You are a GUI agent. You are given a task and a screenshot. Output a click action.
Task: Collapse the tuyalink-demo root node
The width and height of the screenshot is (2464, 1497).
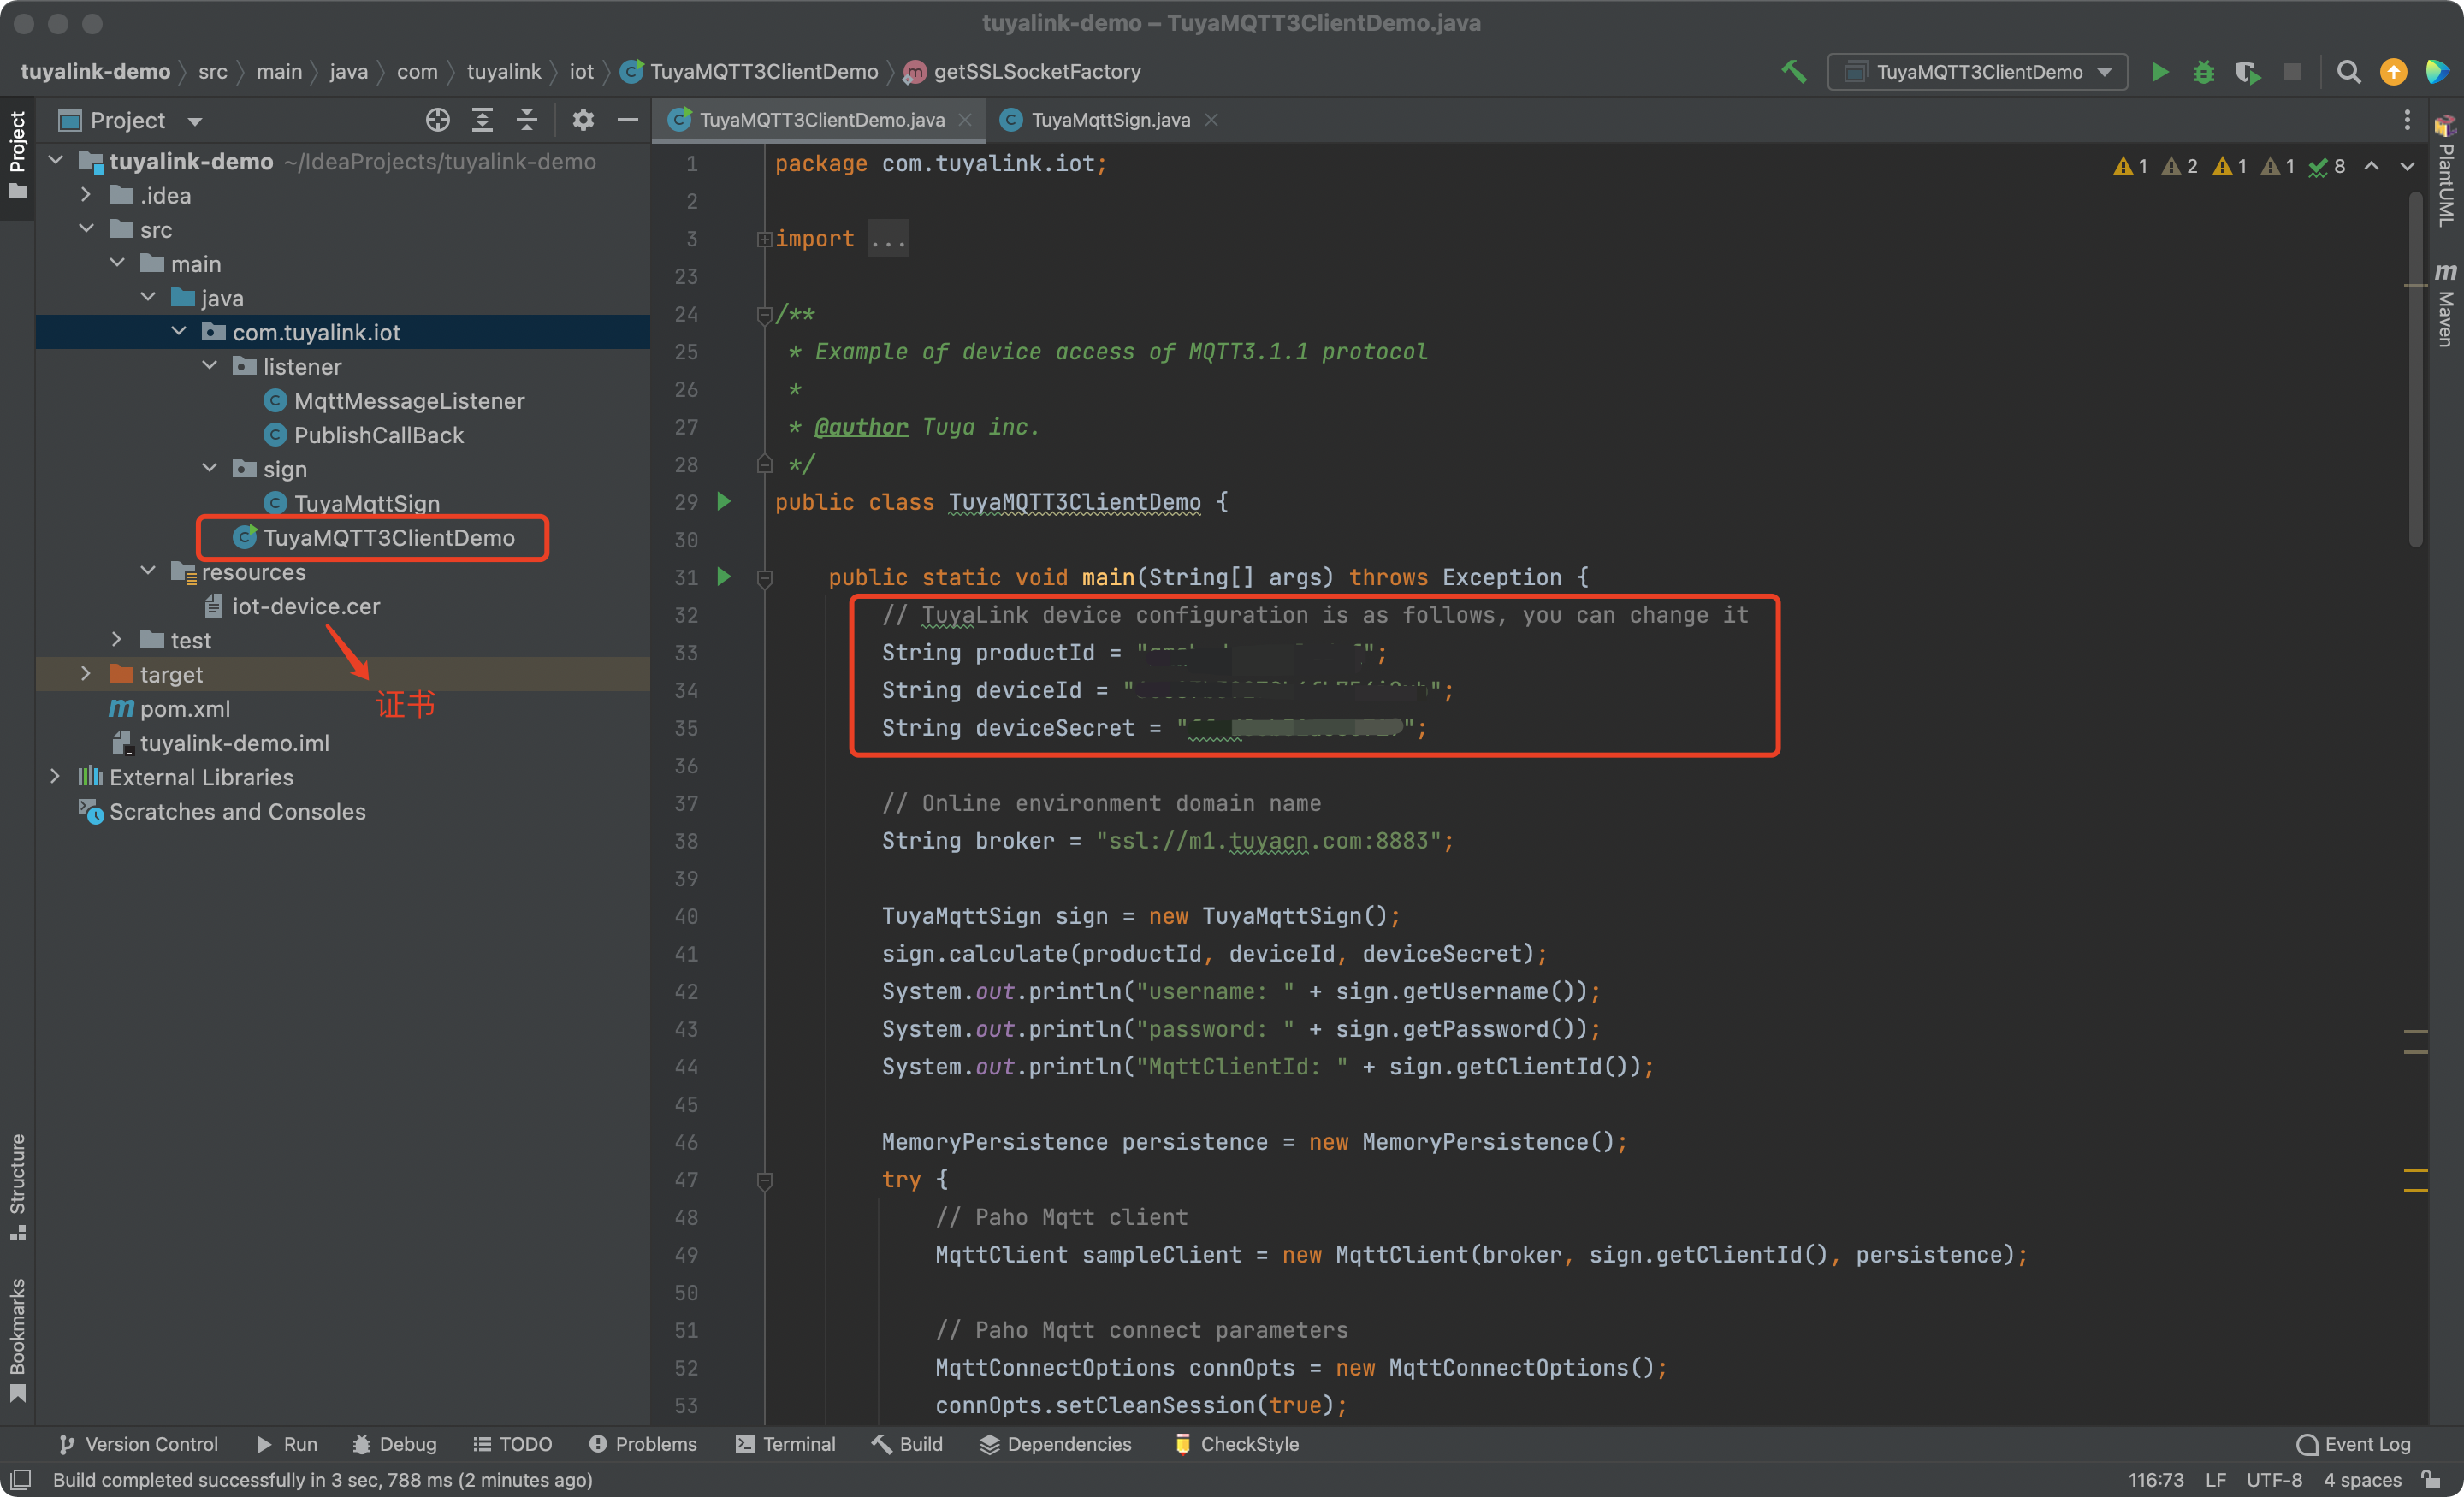[56, 161]
